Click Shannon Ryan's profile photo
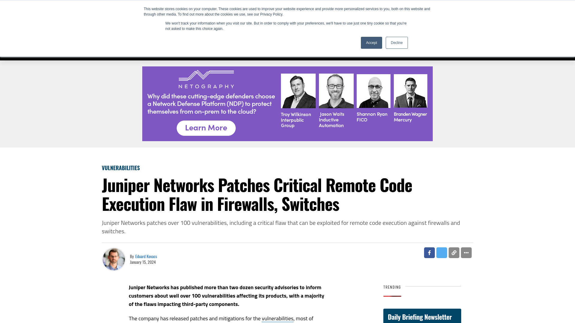Viewport: 575px width, 323px height. pos(373,91)
